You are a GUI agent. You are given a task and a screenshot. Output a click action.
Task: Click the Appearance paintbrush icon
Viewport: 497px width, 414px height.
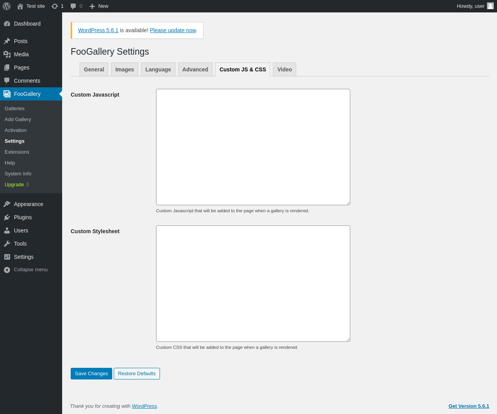(7, 204)
